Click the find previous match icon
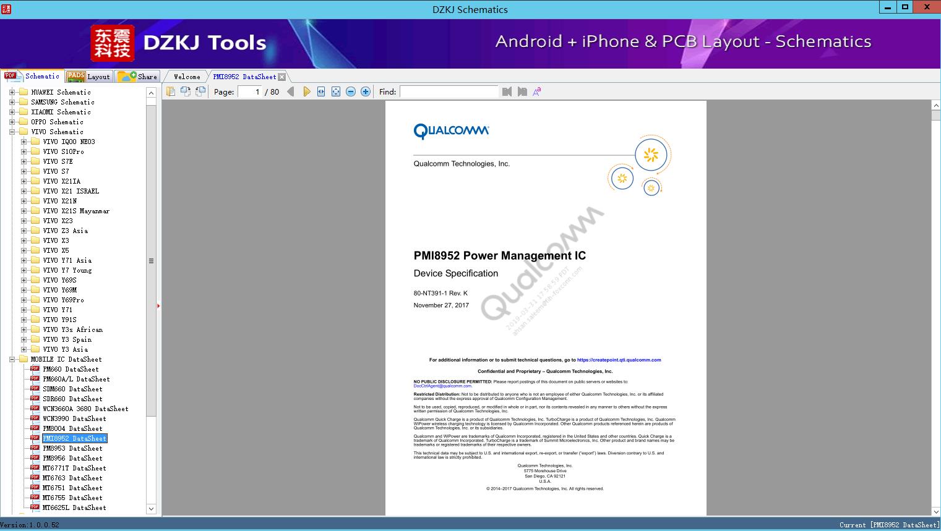941x531 pixels. click(507, 91)
